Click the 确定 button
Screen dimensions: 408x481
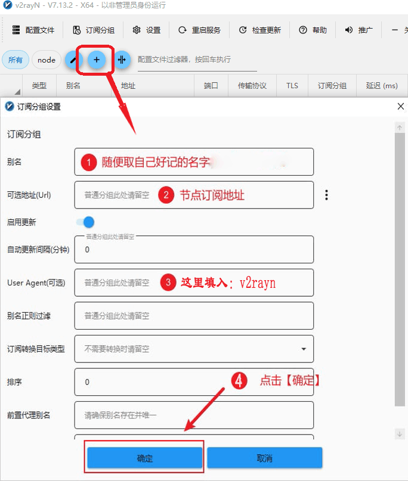(144, 458)
